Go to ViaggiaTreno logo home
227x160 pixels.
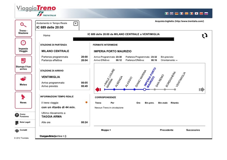(36, 11)
